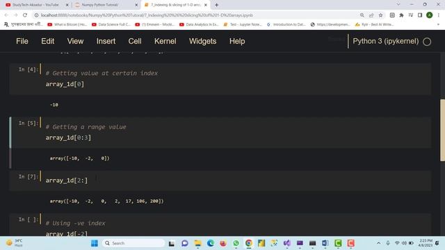Select the 7_Indexing & slicing notebook tab

(x=175, y=5)
